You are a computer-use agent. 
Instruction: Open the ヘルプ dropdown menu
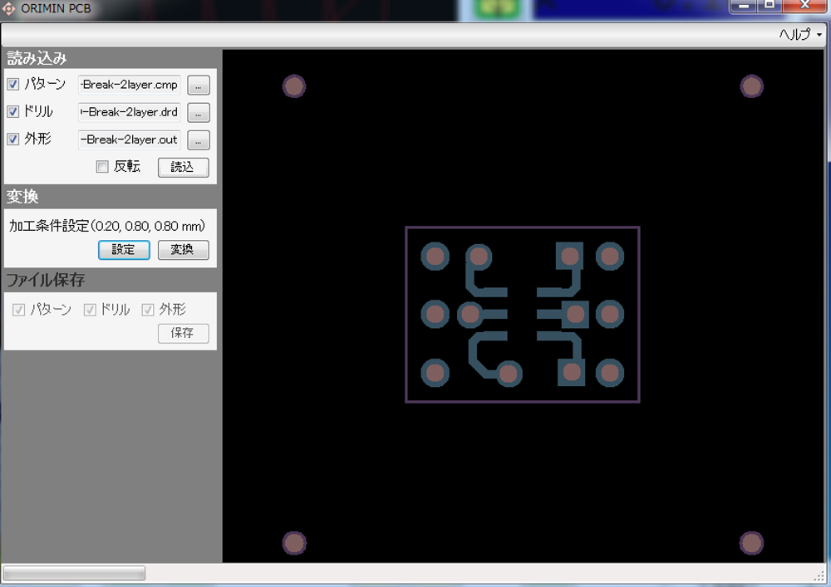point(799,34)
